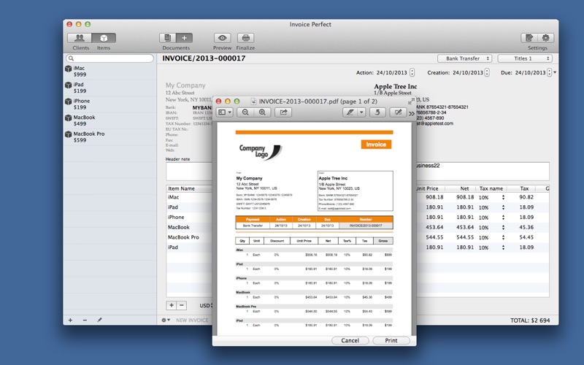Select the Items cube icon
Screen dimensions: 584x365
[104, 38]
